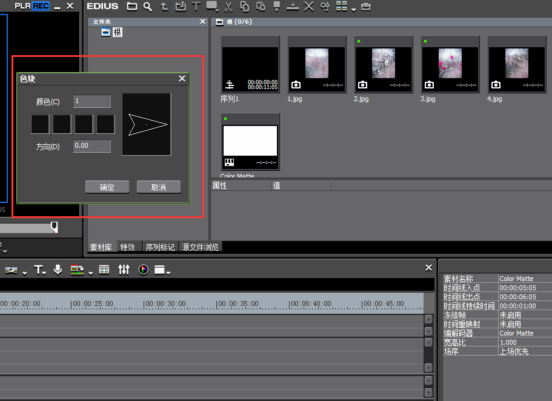Screen dimensions: 552x401
Task: Click the scissors cut icon
Action: click(x=228, y=7)
